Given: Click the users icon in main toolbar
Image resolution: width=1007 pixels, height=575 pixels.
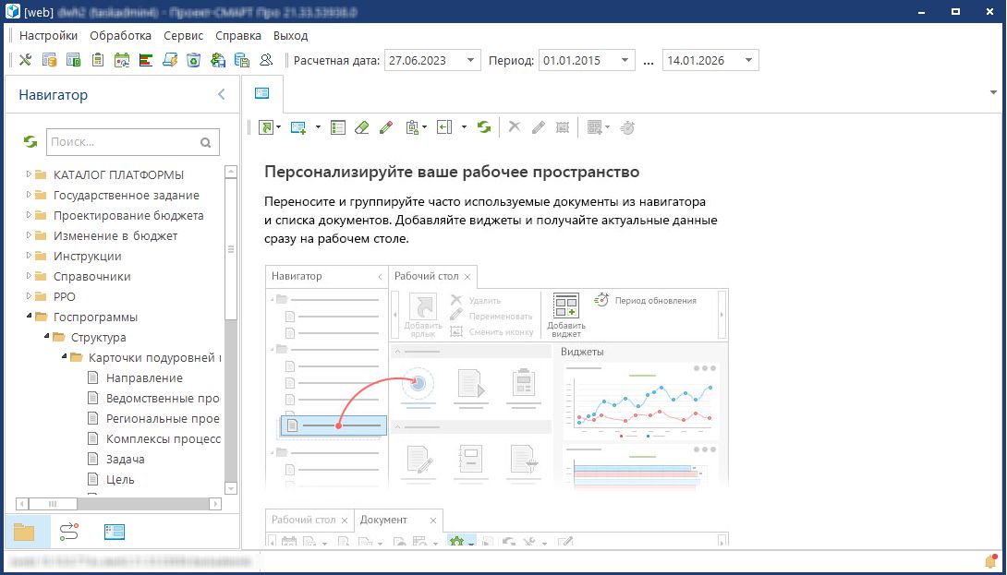Looking at the screenshot, I should 266,60.
